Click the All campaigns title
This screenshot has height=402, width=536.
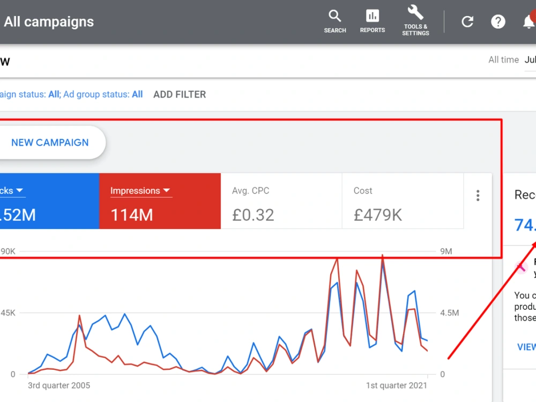pos(49,22)
